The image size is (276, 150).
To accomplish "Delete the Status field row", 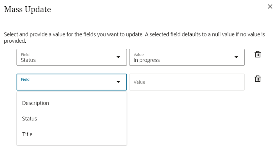I will click(x=258, y=55).
